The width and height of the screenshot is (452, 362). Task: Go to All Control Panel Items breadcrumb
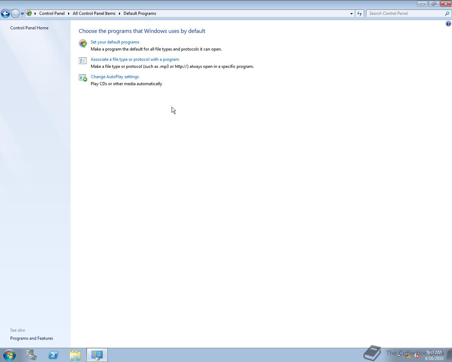click(x=94, y=13)
